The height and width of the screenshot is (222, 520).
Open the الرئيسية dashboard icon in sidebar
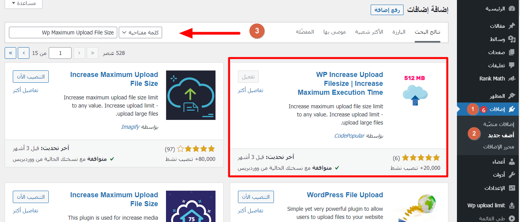[x=512, y=9]
